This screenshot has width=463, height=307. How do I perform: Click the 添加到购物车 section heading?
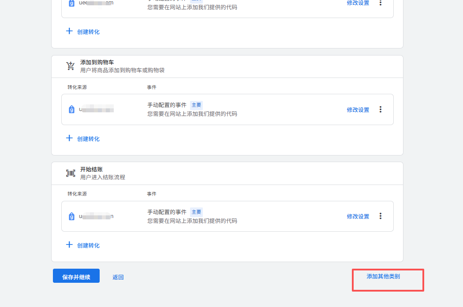pyautogui.click(x=97, y=63)
